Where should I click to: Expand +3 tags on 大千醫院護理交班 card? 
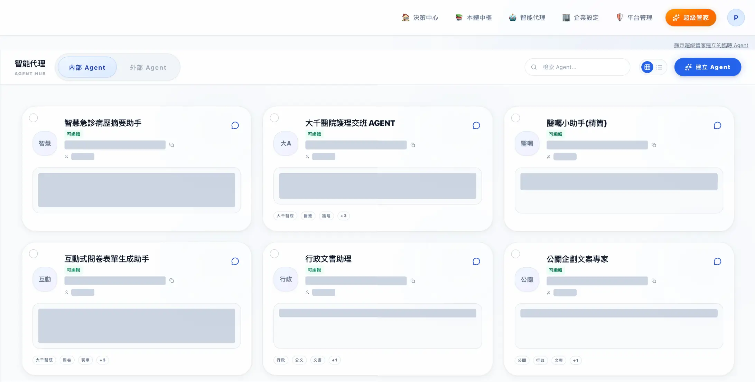point(343,216)
